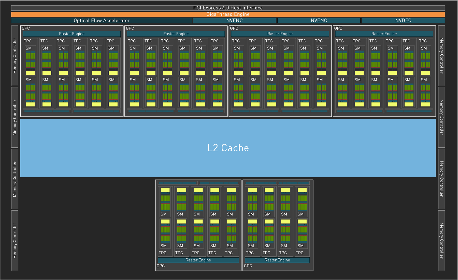Click the first TPC label in top-left GPC
This screenshot has width=458, height=280.
(28, 41)
